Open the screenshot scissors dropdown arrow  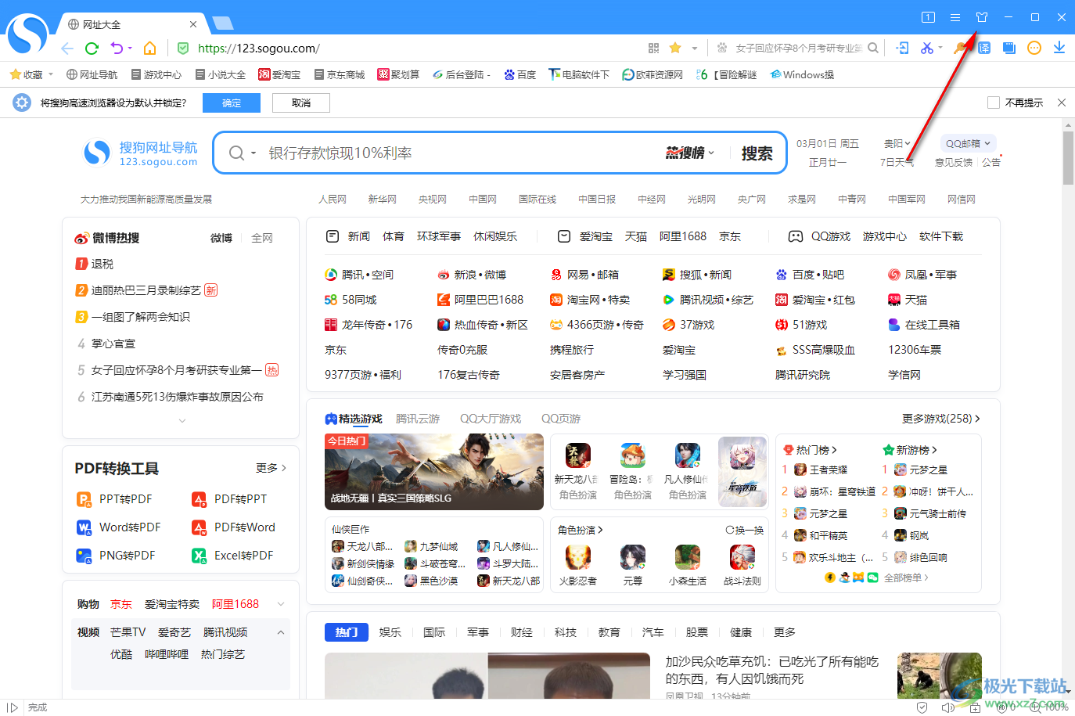pos(940,49)
